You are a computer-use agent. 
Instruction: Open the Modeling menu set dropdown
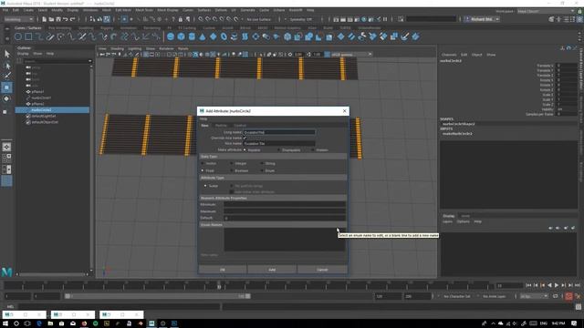pos(18,19)
